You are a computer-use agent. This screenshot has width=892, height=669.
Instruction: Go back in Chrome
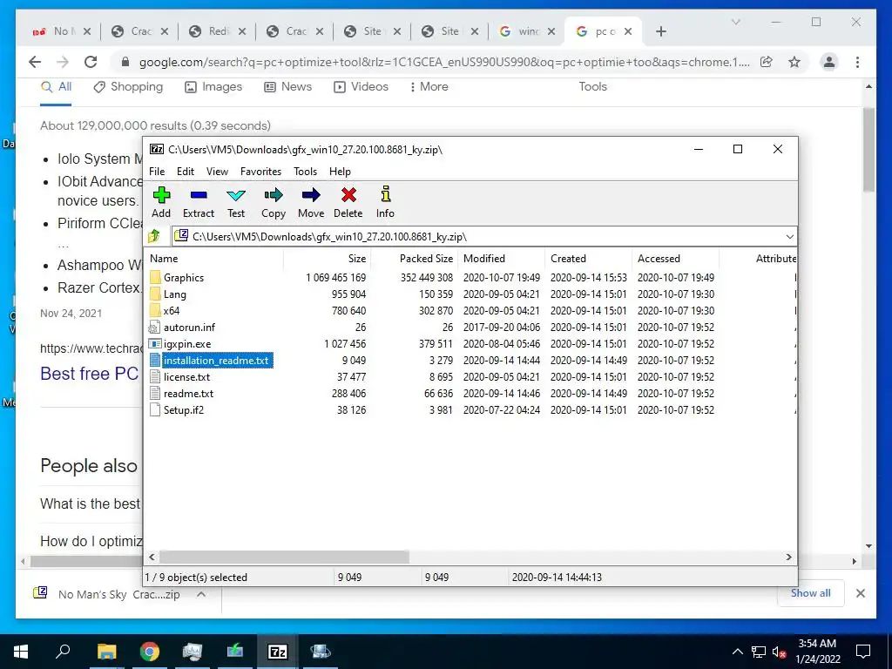point(35,62)
